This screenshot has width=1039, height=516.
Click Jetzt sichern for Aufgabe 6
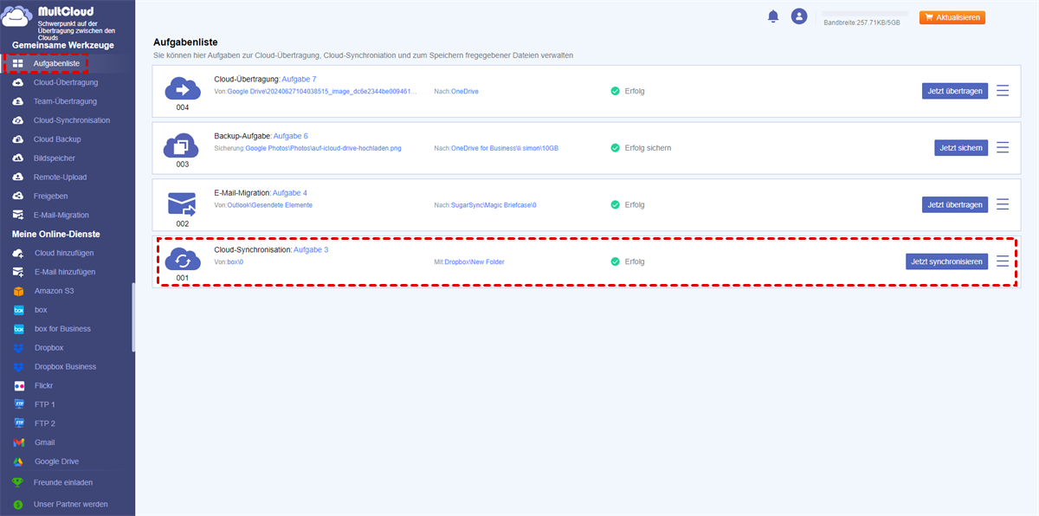coord(961,148)
